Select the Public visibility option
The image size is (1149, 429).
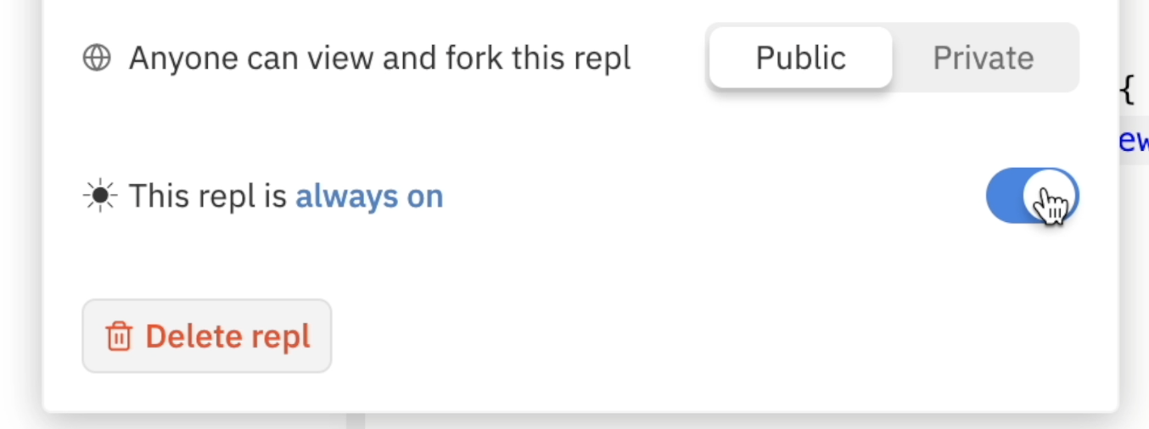tap(800, 58)
